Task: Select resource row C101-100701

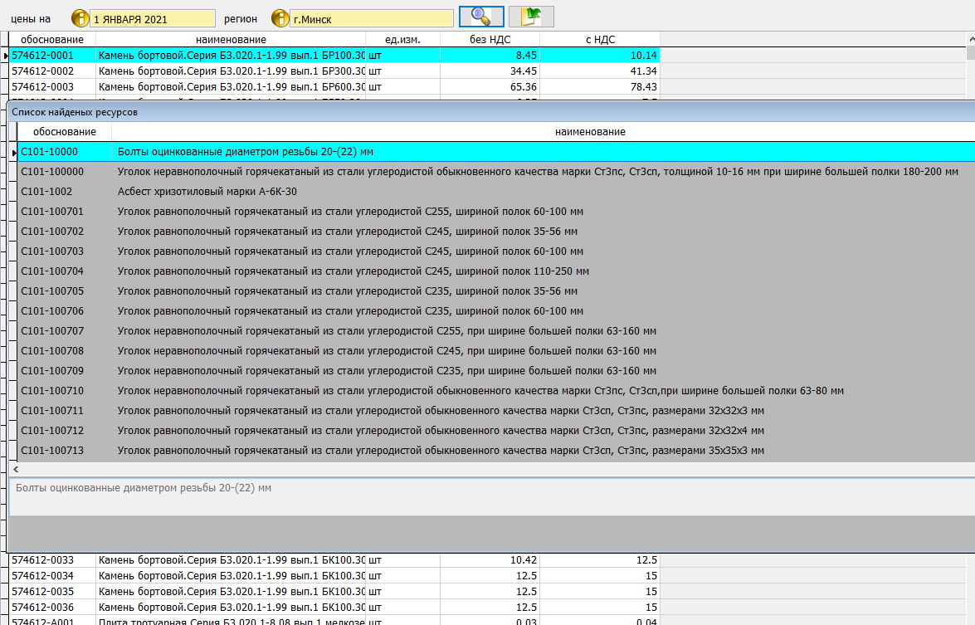Action: point(496,212)
